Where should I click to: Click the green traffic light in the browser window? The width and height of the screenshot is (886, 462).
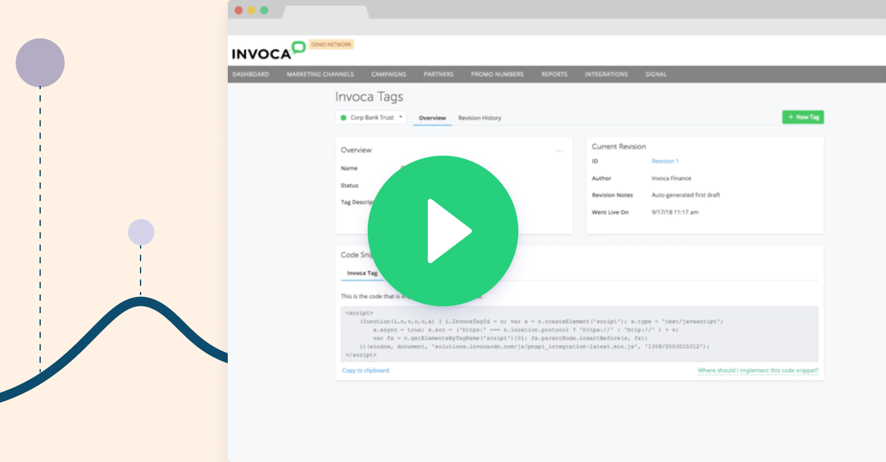265,11
